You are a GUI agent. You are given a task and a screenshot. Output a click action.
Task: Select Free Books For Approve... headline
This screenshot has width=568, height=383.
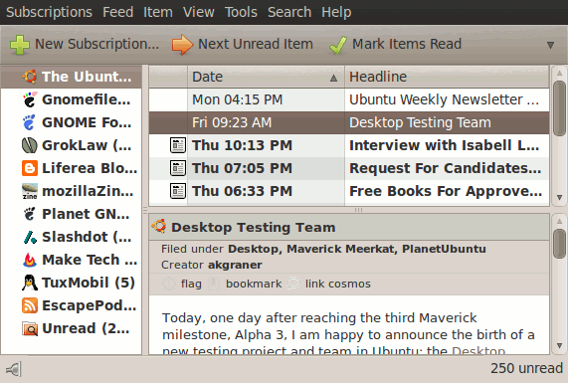pyautogui.click(x=446, y=191)
